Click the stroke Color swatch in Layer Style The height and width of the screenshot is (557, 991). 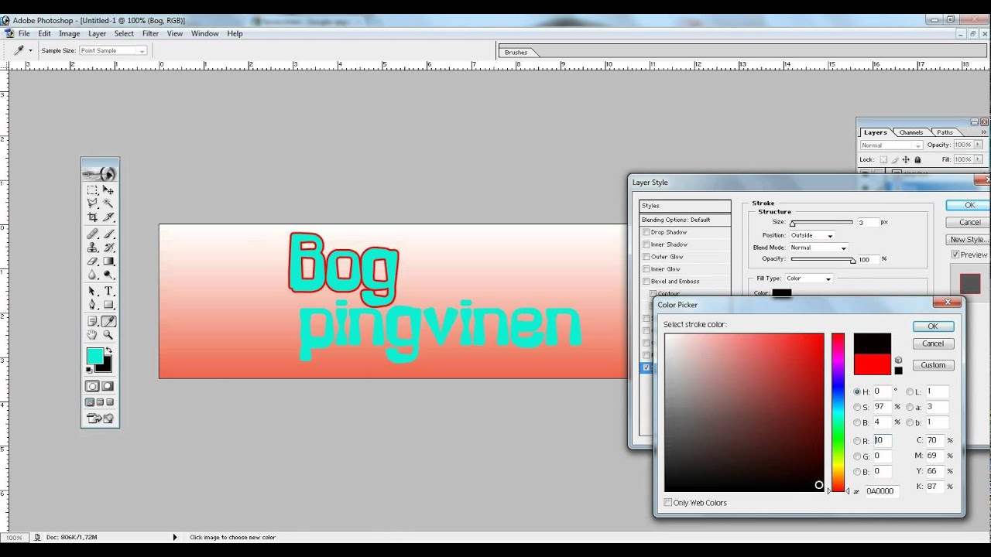(x=782, y=292)
